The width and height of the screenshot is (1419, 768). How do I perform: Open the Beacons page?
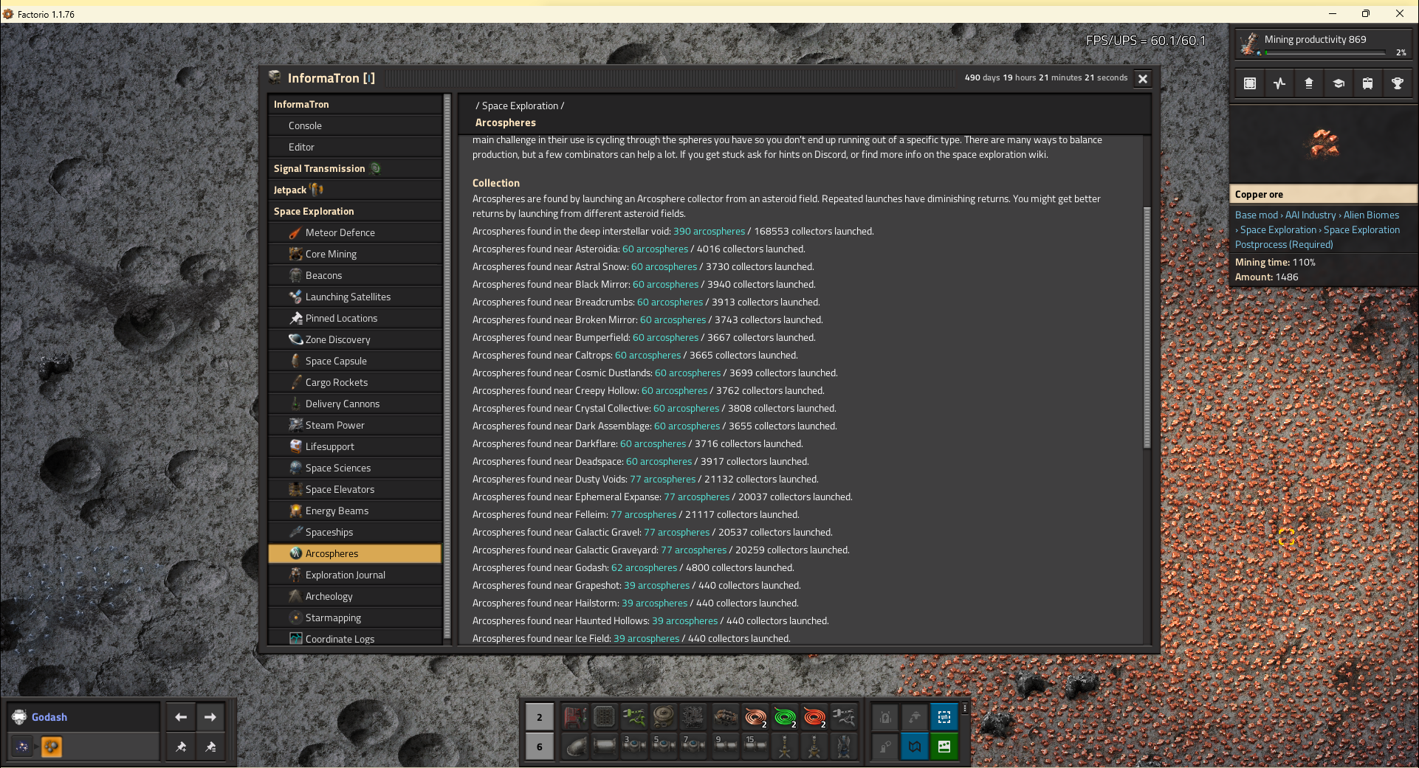355,275
